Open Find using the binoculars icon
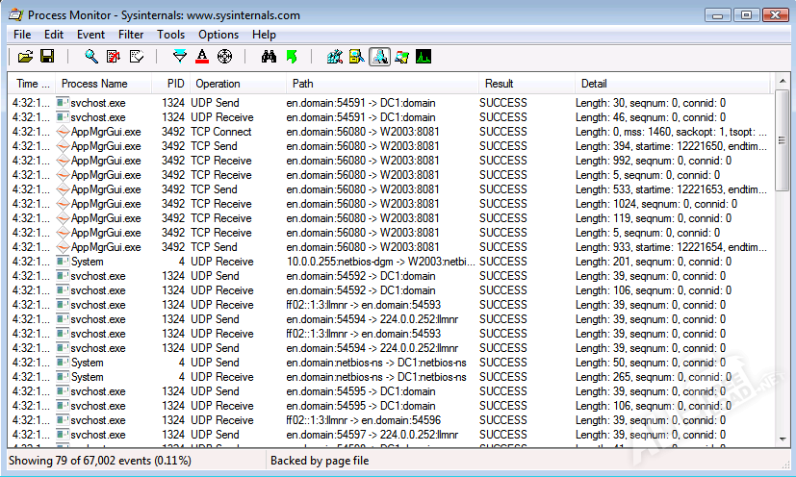Image resolution: width=796 pixels, height=477 pixels. [270, 57]
